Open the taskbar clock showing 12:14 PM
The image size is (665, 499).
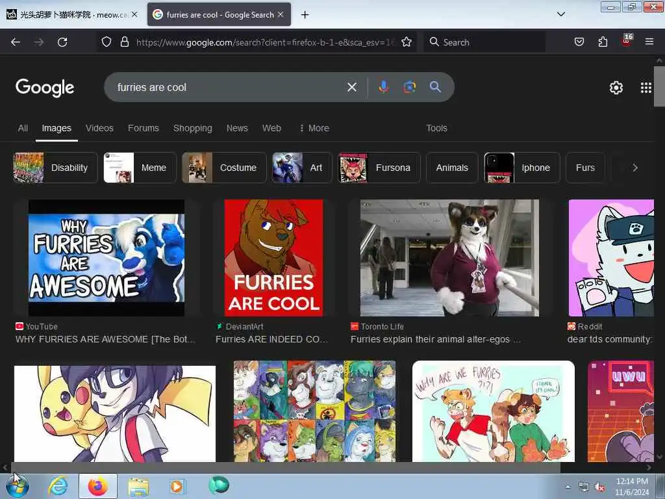[632, 487]
